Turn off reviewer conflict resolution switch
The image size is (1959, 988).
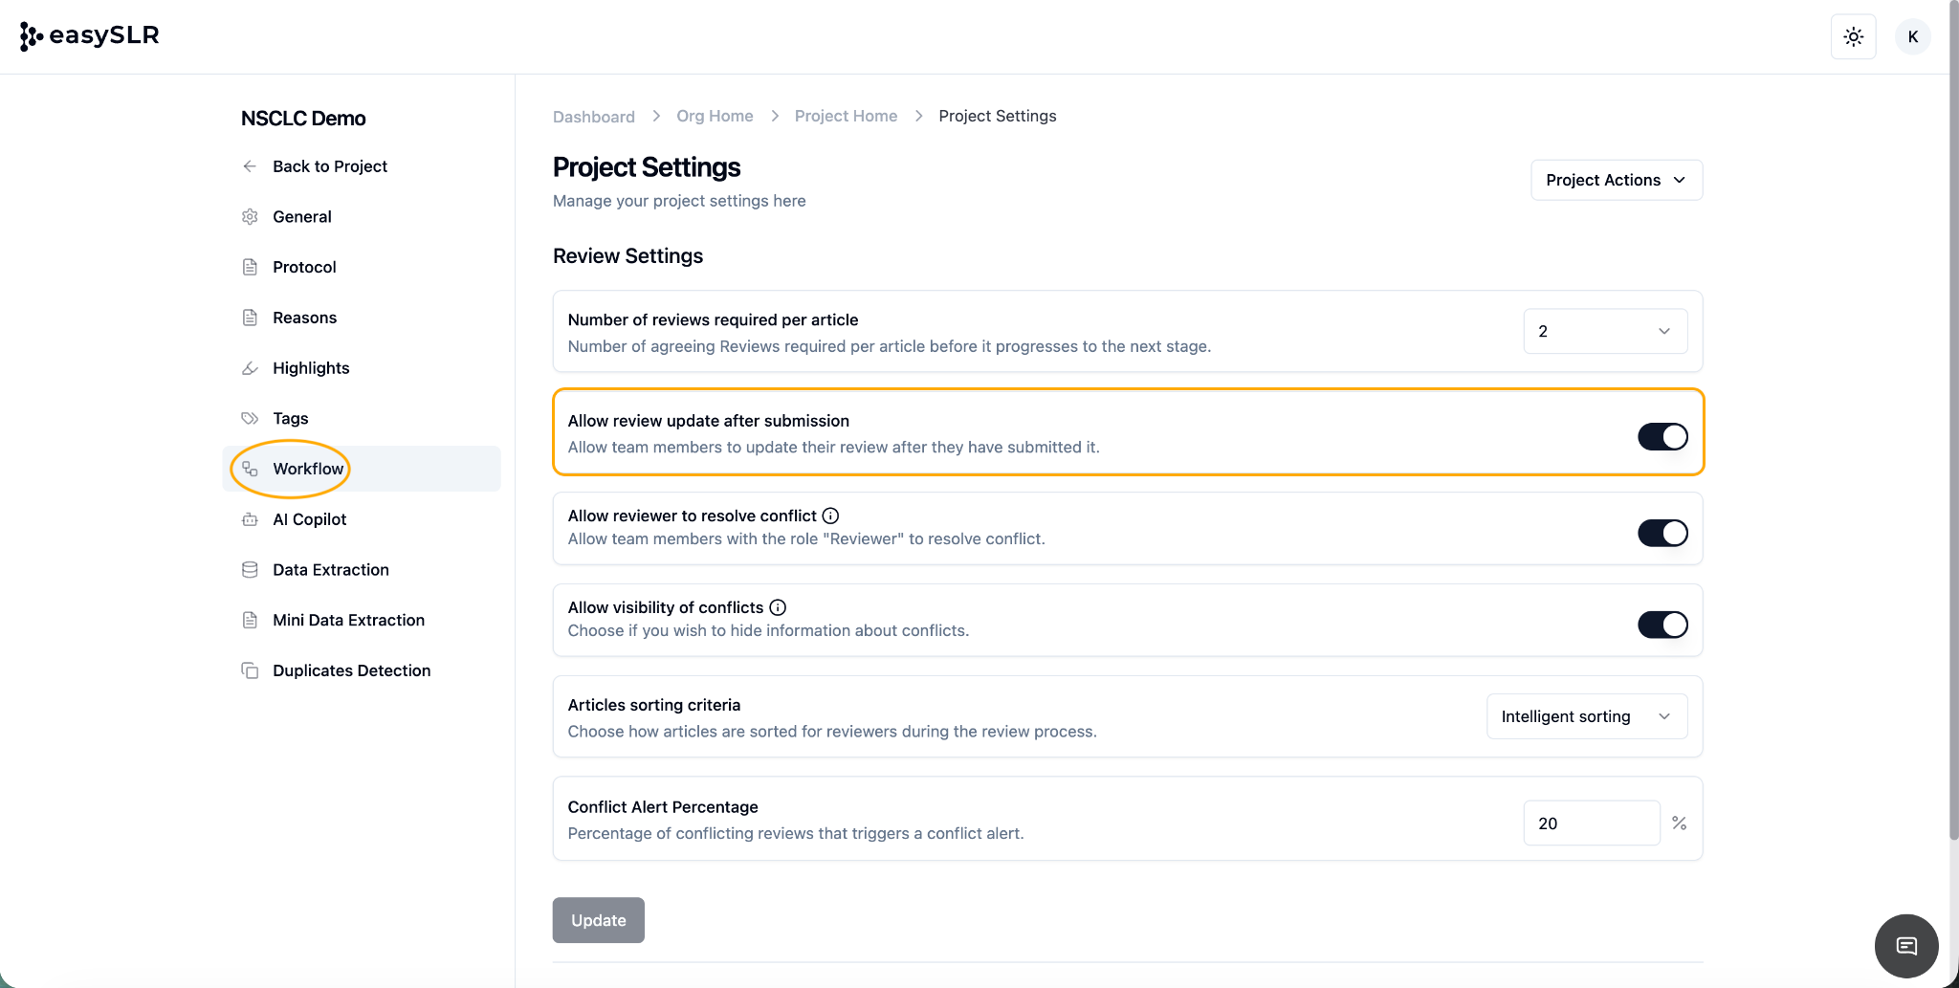pyautogui.click(x=1662, y=533)
